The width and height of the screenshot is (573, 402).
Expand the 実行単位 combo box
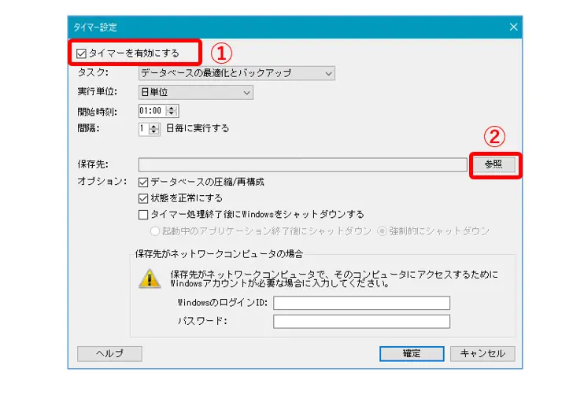(x=195, y=92)
